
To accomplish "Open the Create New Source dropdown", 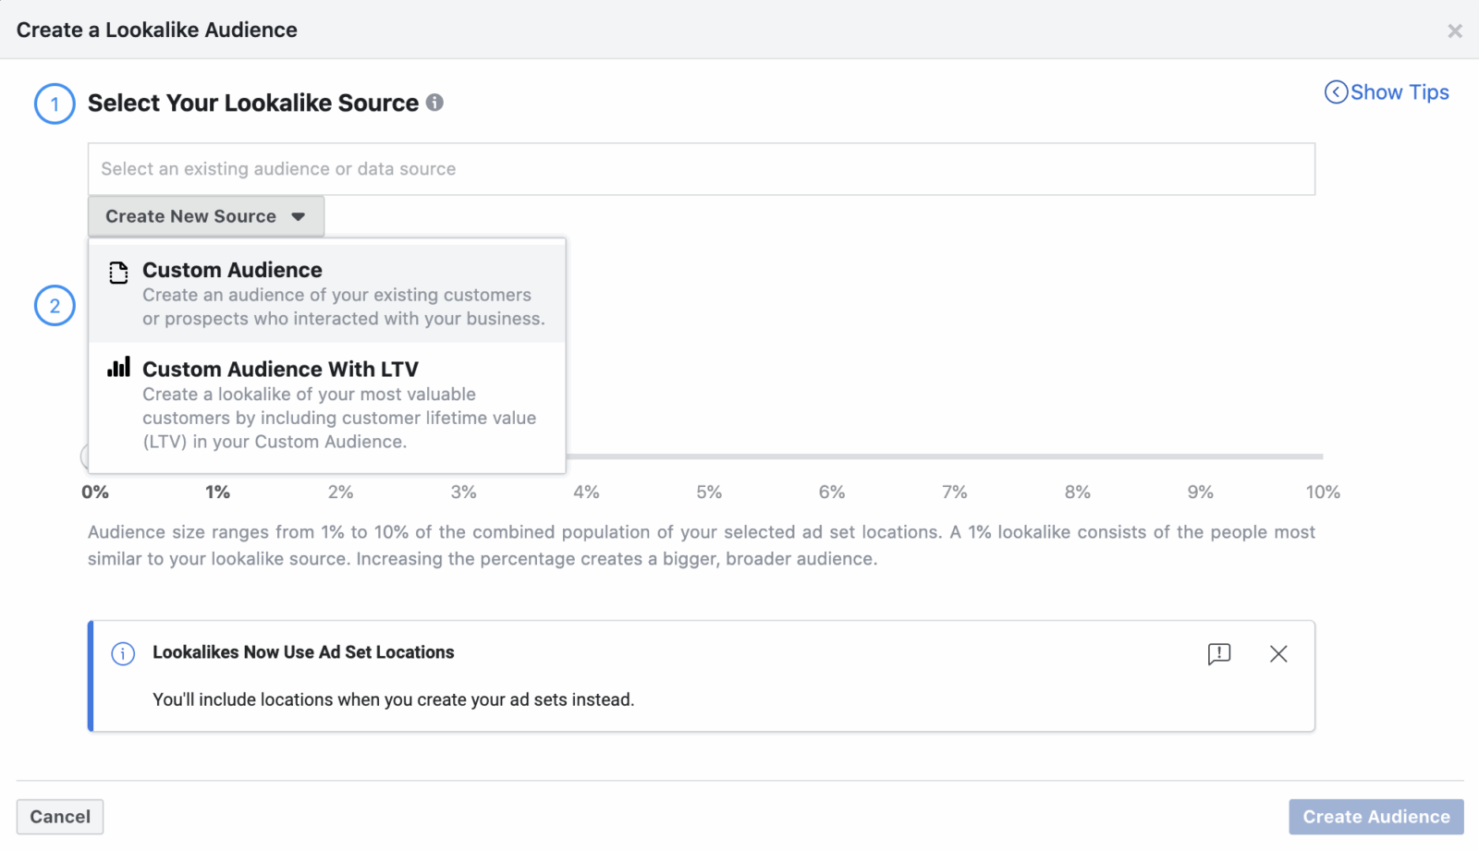I will 205,215.
